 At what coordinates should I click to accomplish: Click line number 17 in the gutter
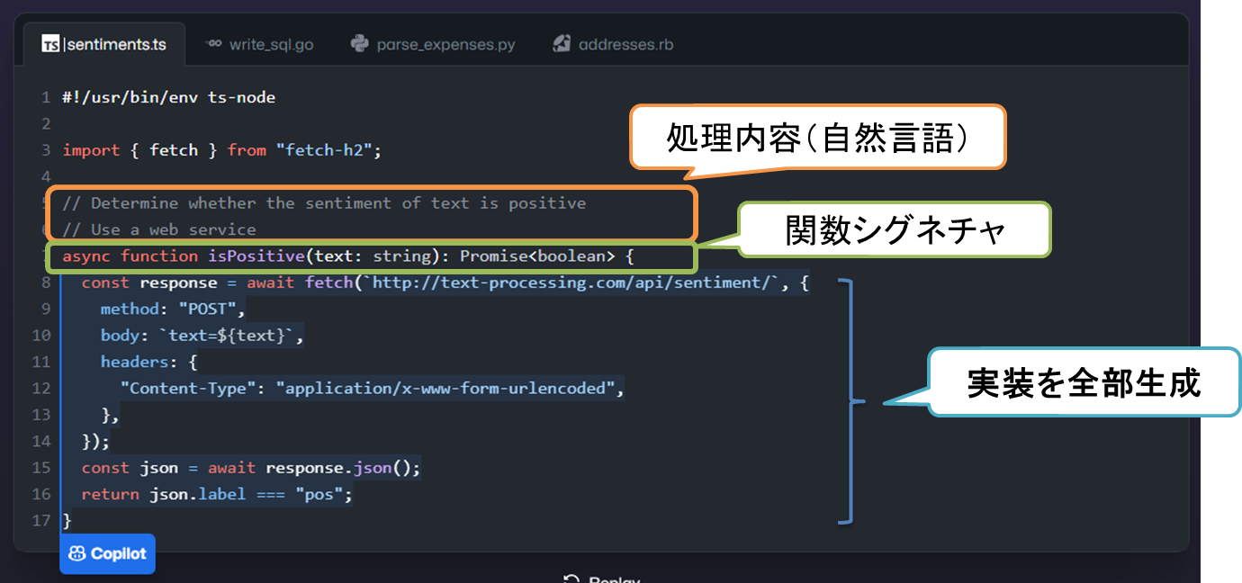pos(40,521)
